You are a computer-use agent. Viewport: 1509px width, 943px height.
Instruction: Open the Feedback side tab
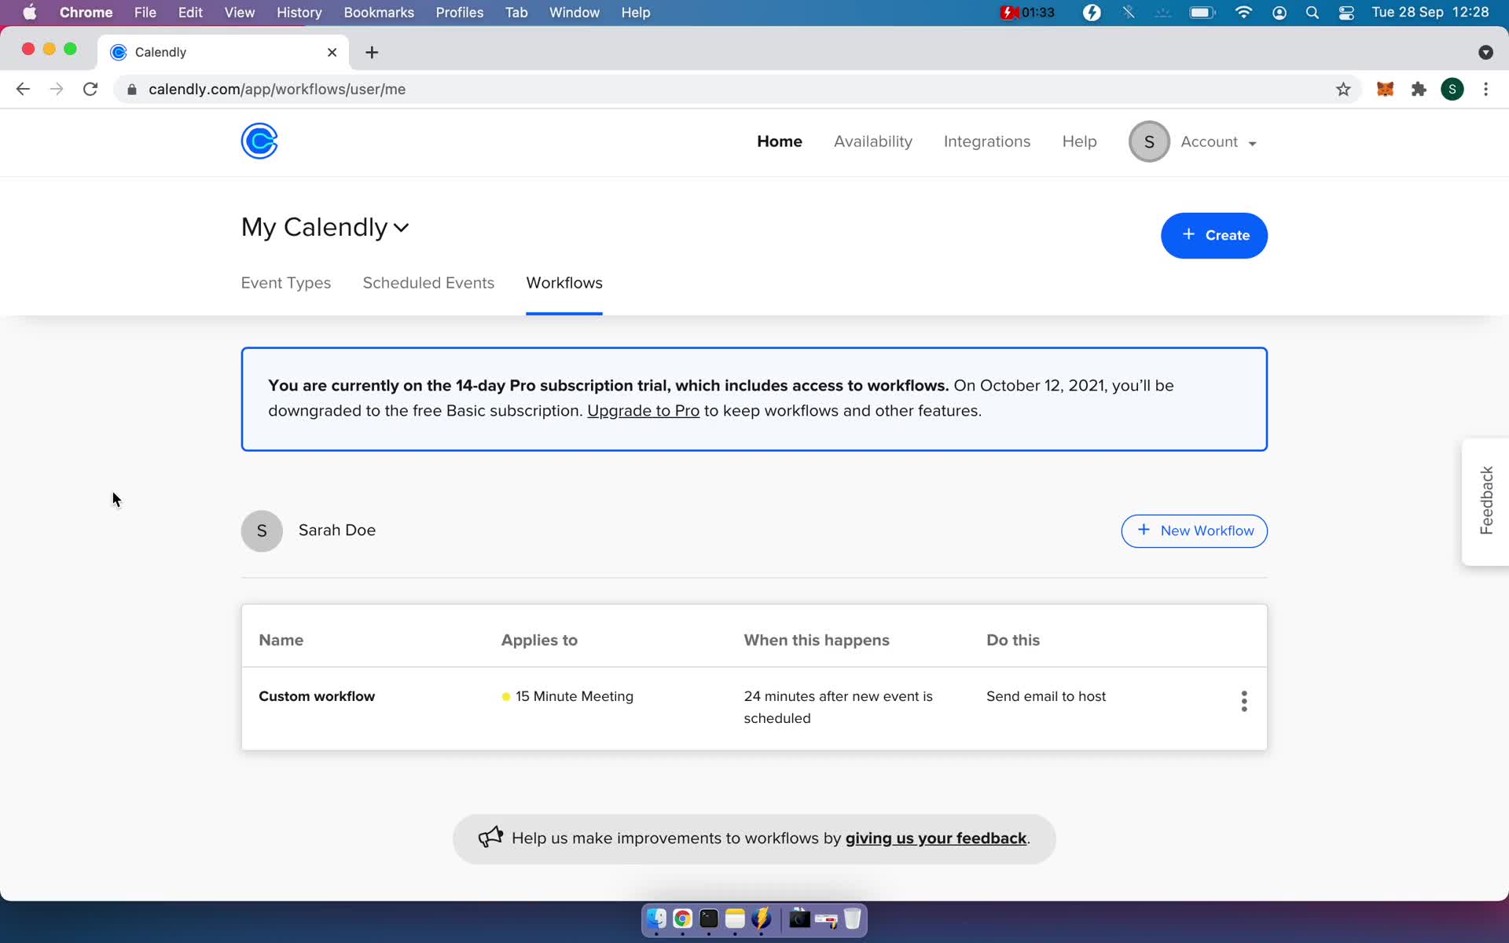tap(1485, 501)
